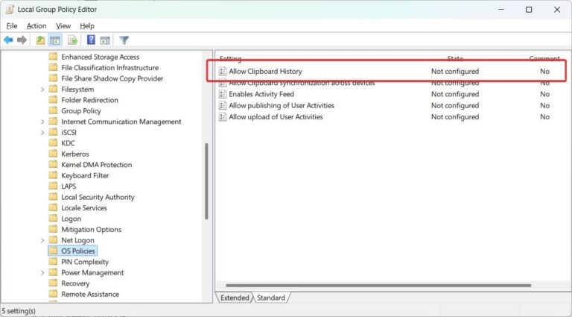
Task: Click the KDC folder icon
Action: 54,142
